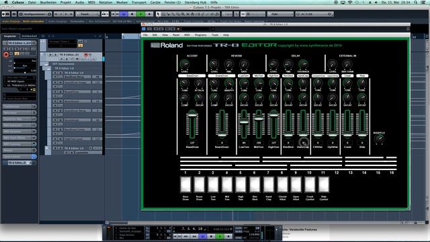Open the Apple menu
430x242 pixels.
coord(5,2)
